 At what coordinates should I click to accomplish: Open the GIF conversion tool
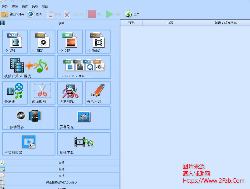point(70,41)
